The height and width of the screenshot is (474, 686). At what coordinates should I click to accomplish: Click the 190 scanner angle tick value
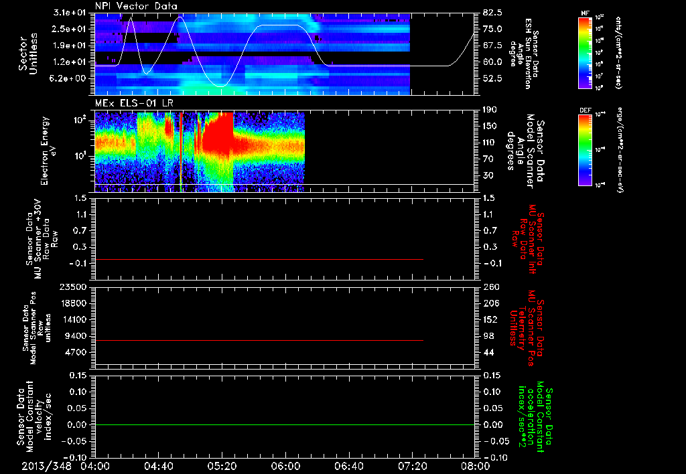tap(490, 110)
